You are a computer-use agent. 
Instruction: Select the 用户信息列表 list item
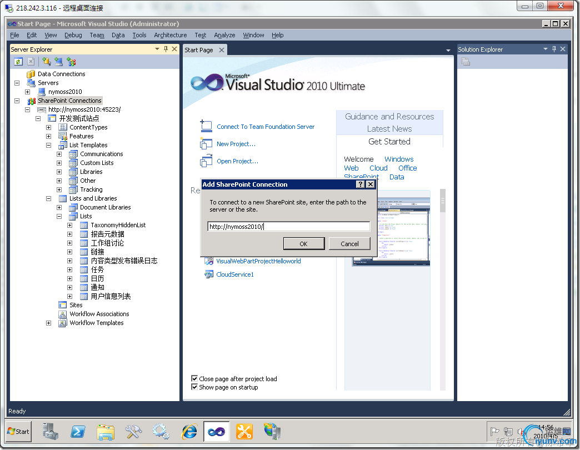click(111, 296)
